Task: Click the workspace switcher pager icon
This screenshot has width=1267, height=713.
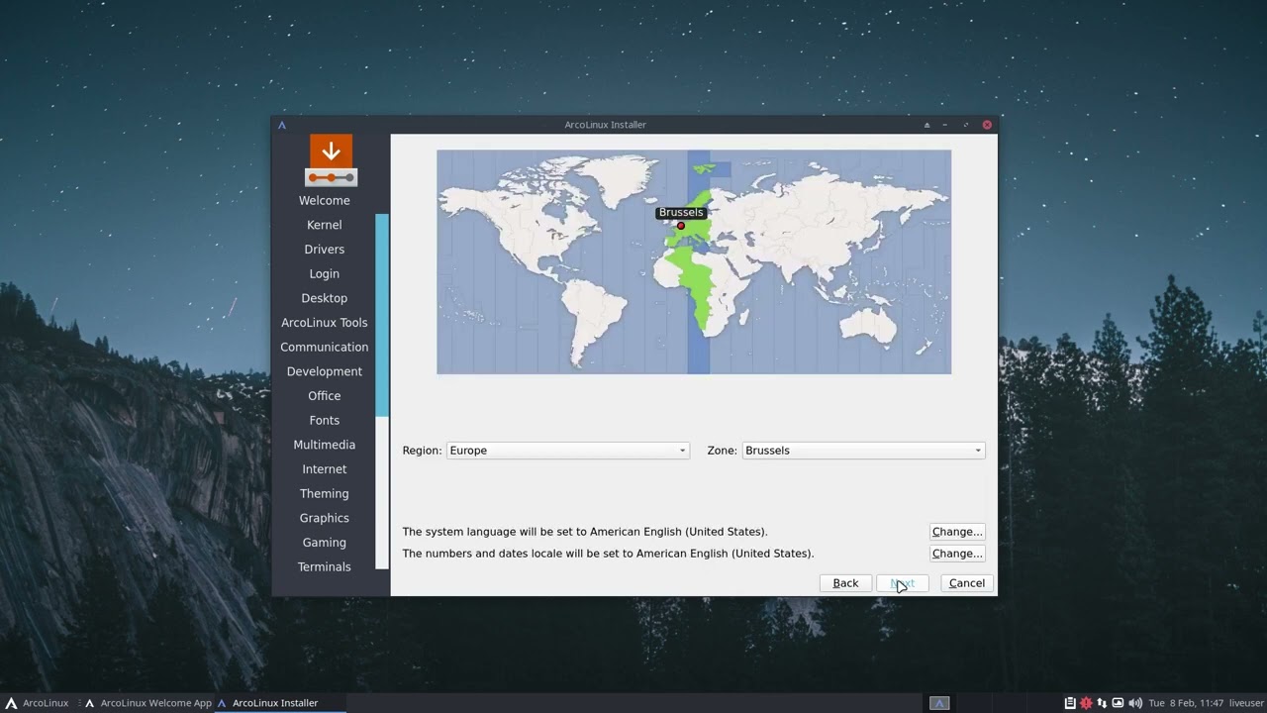Action: click(939, 703)
